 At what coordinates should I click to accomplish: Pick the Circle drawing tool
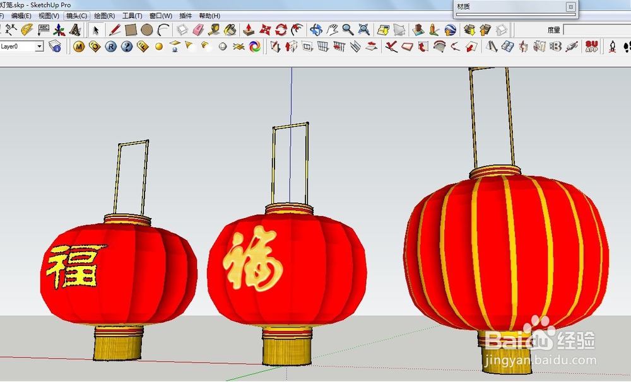click(x=147, y=30)
